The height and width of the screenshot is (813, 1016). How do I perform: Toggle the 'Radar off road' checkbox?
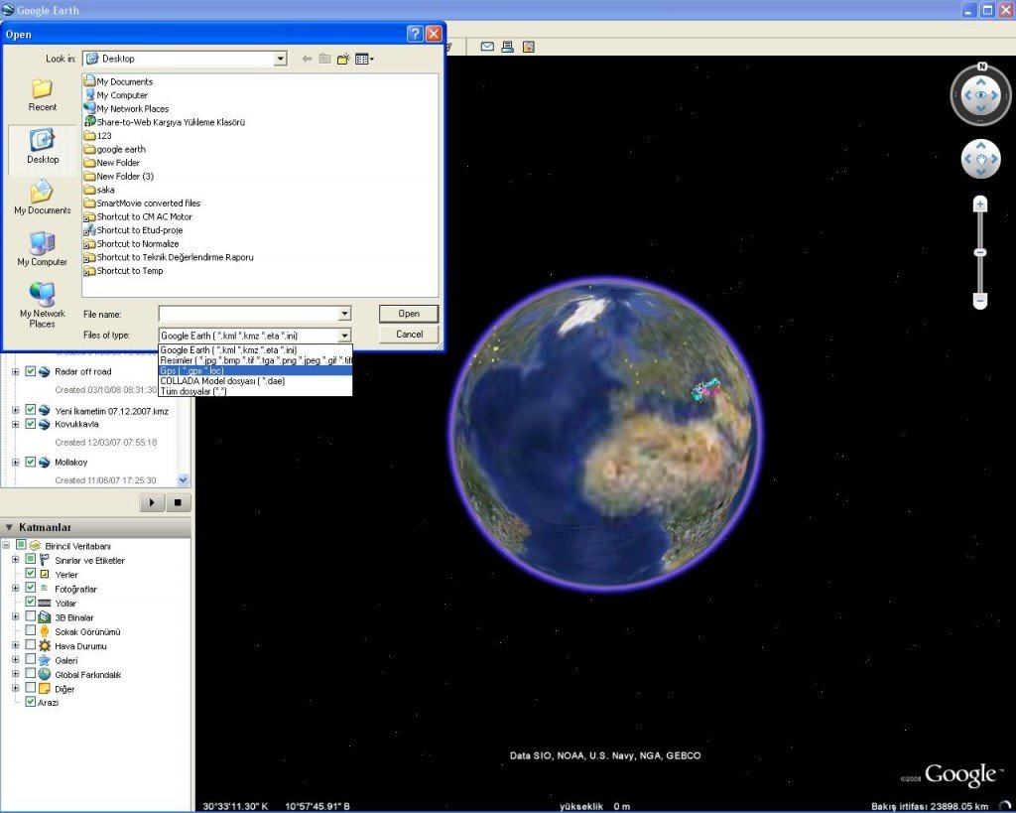[x=30, y=371]
